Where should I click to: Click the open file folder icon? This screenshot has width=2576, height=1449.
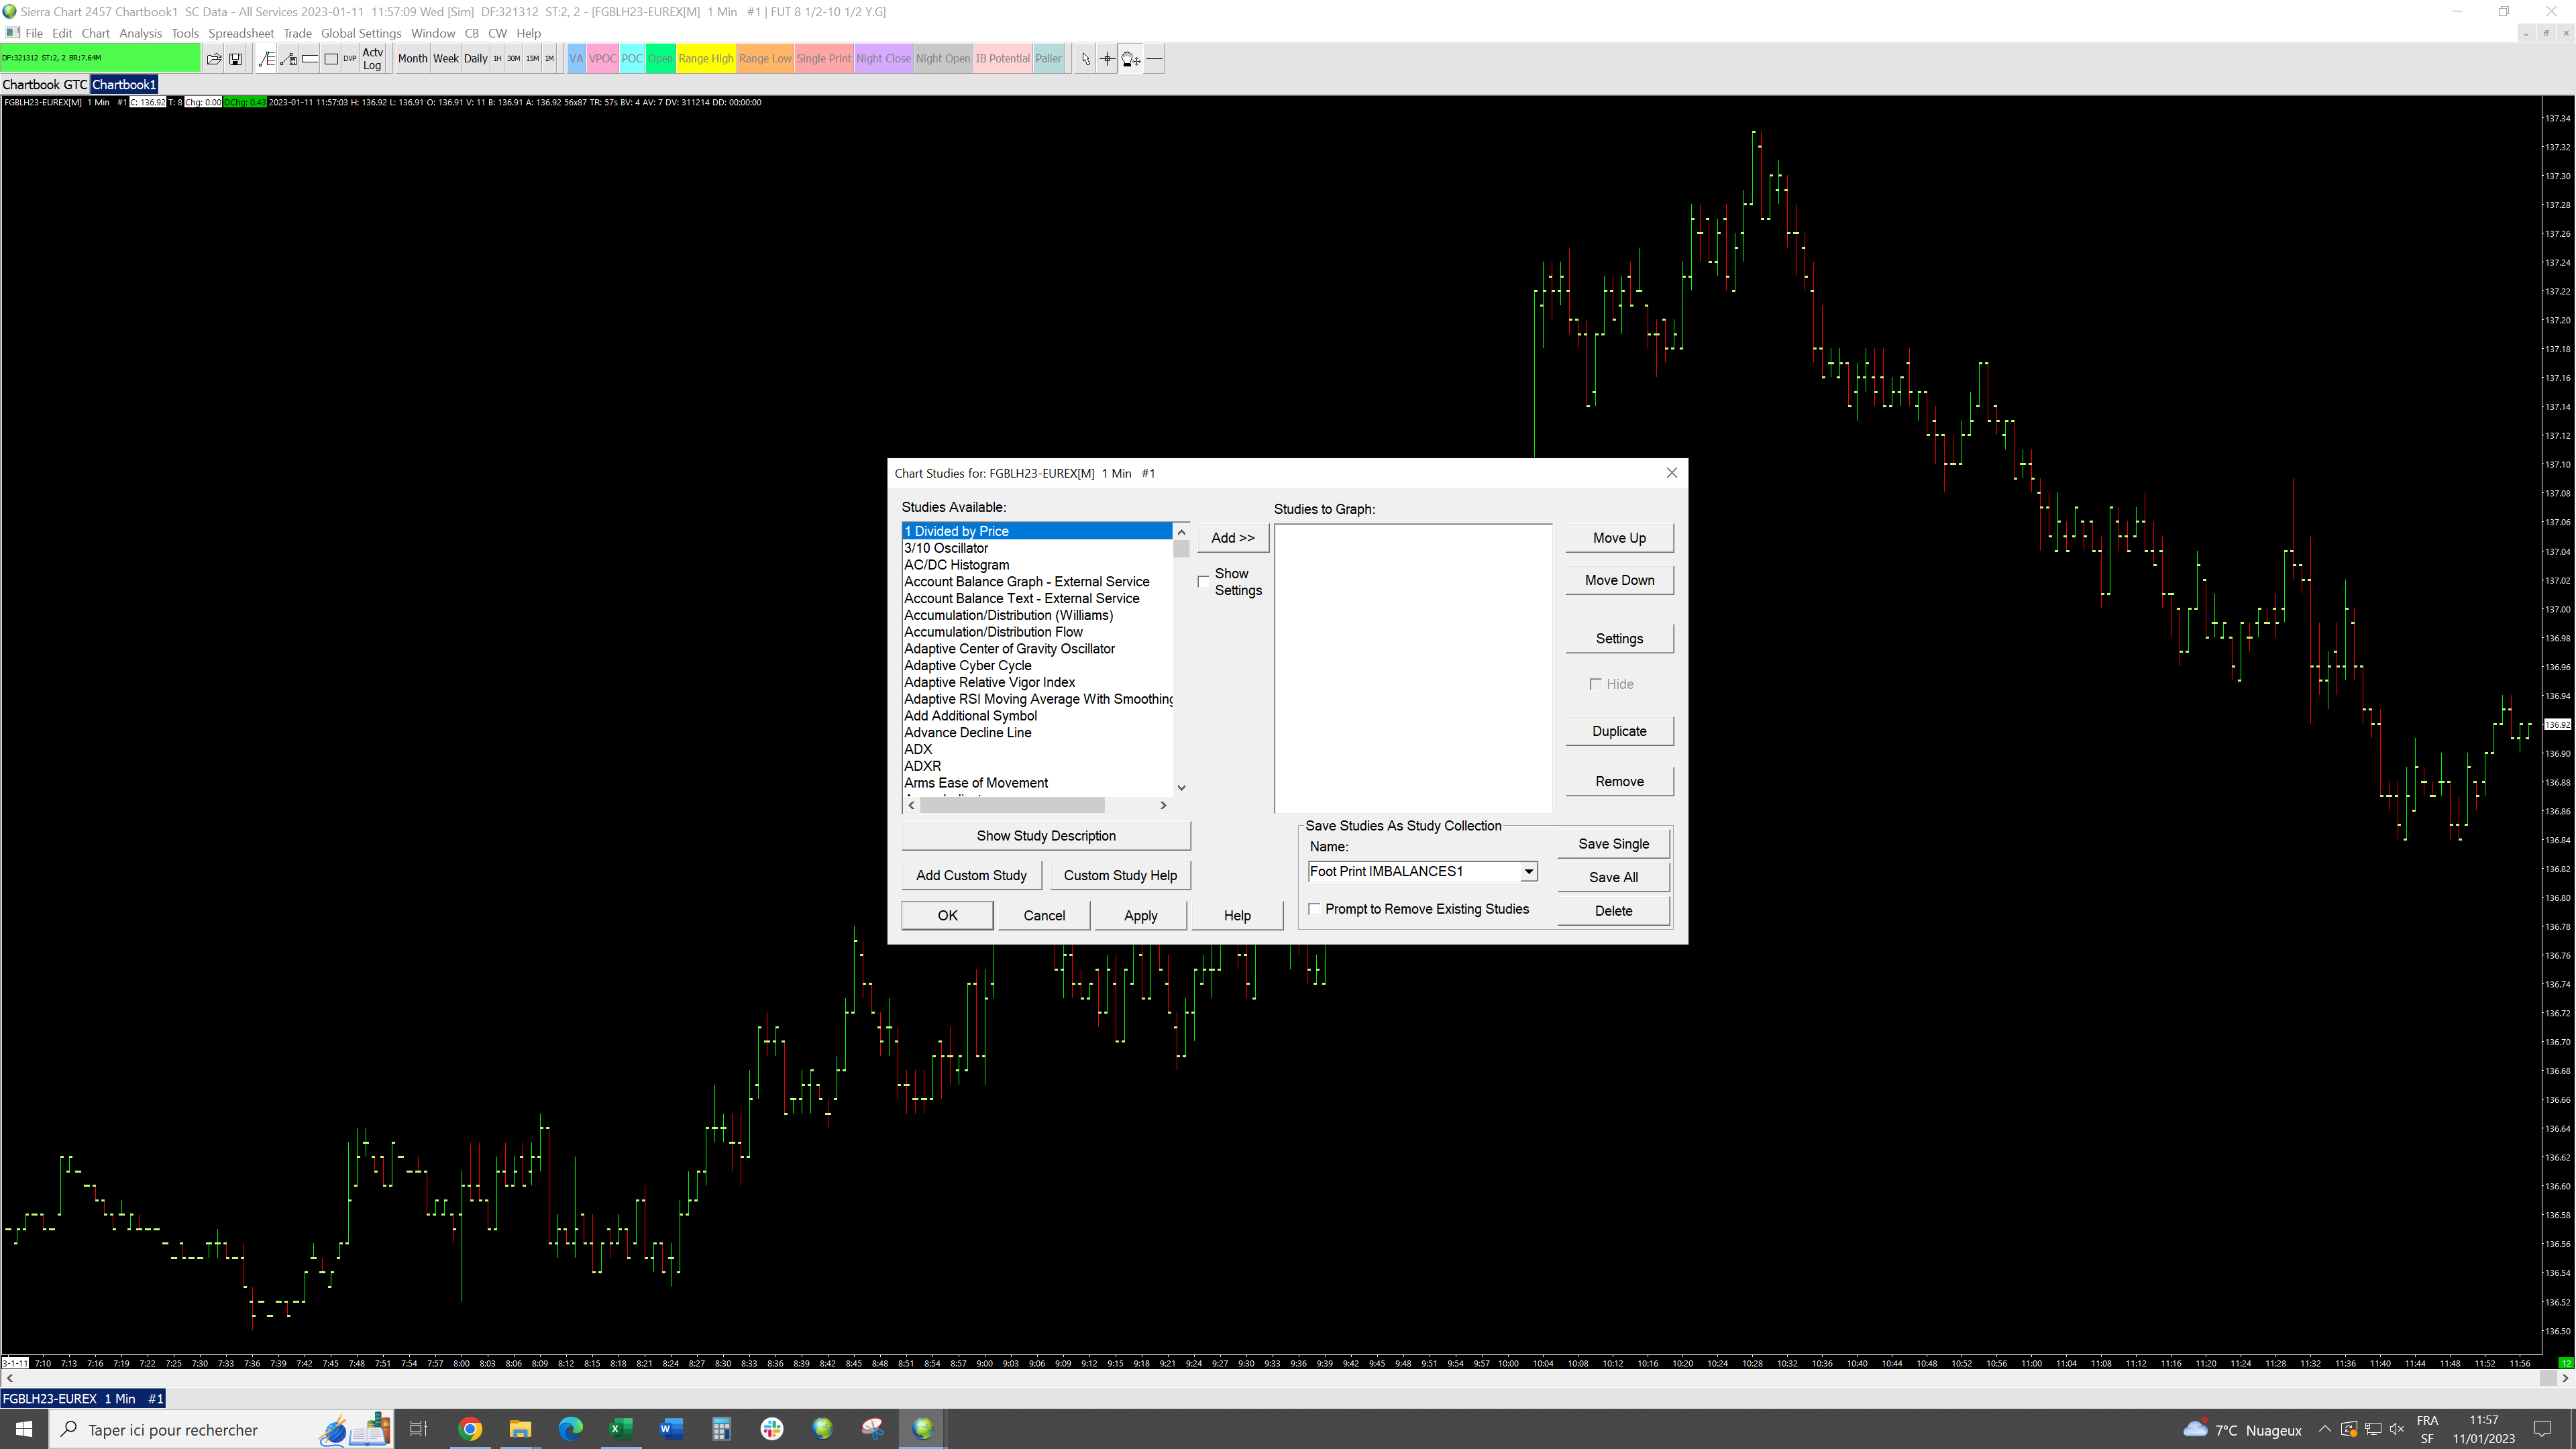(213, 59)
